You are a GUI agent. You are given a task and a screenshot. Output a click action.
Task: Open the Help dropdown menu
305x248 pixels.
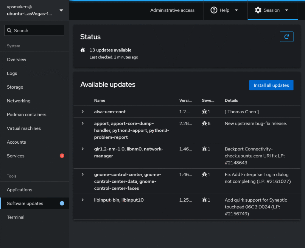pos(224,10)
